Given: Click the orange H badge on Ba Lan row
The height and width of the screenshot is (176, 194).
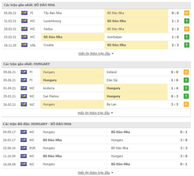Looking at the screenshot, I should 186,105.
